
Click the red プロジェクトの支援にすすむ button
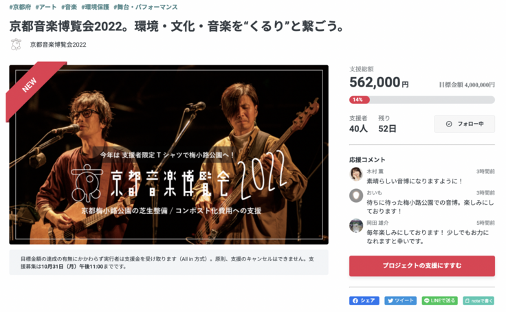click(x=421, y=266)
